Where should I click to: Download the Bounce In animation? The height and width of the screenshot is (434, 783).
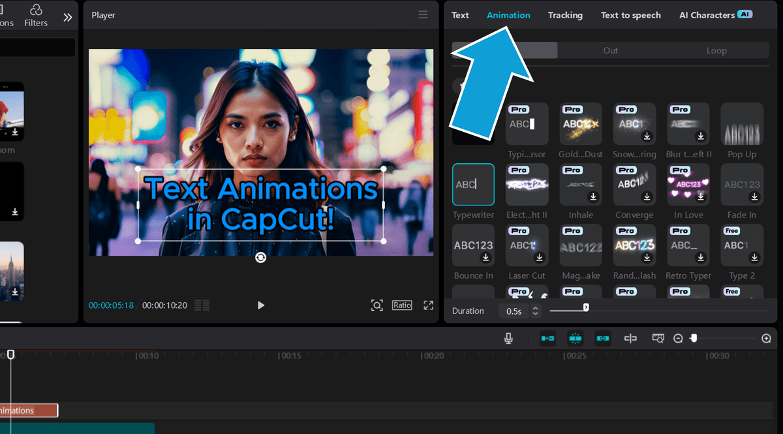[486, 258]
